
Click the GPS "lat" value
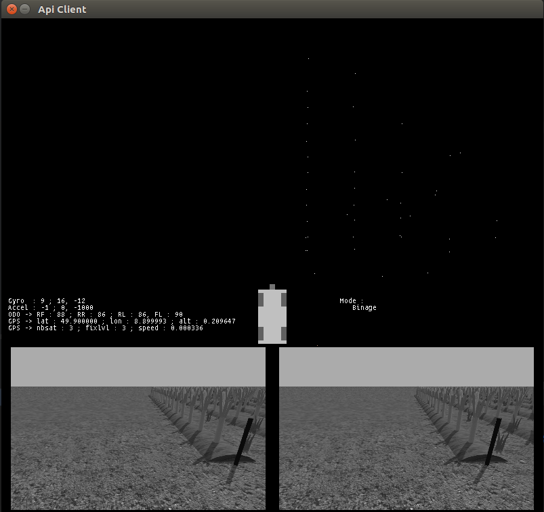(79, 321)
